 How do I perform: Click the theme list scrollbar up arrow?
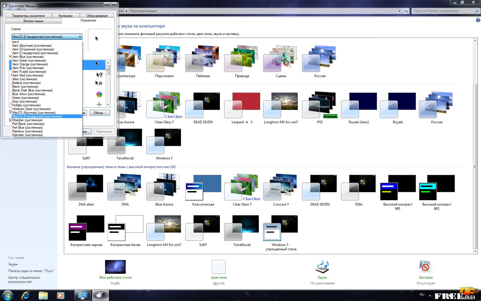(x=476, y=41)
